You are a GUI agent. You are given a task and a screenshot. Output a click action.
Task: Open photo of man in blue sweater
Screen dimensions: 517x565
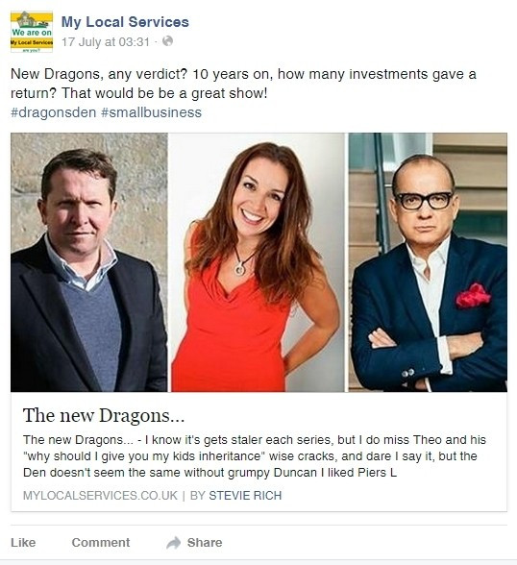(x=89, y=262)
